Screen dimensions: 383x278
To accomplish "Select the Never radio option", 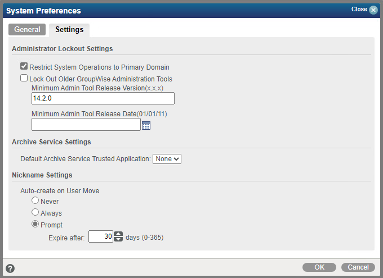I will click(x=35, y=200).
